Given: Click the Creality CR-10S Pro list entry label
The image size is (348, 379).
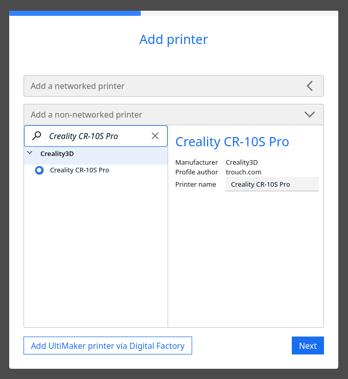Looking at the screenshot, I should point(80,170).
